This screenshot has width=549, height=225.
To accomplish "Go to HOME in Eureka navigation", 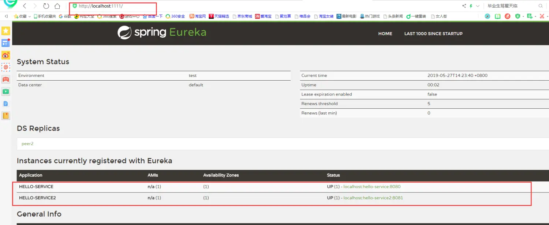I will [385, 34].
